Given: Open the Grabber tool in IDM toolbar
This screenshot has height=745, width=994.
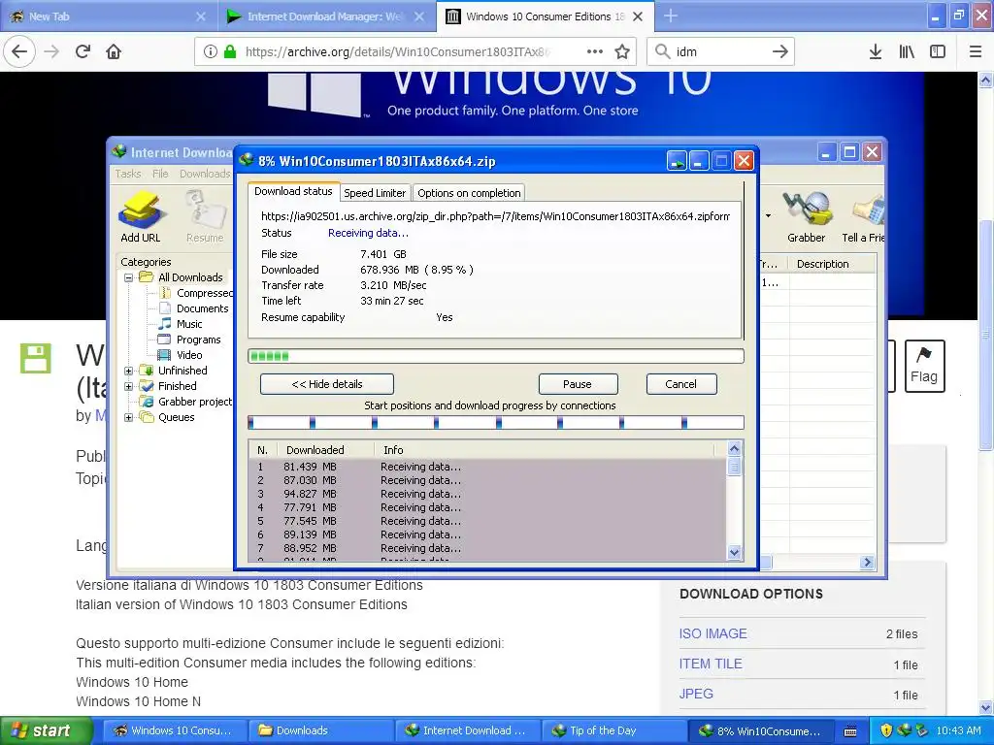Looking at the screenshot, I should point(807,217).
